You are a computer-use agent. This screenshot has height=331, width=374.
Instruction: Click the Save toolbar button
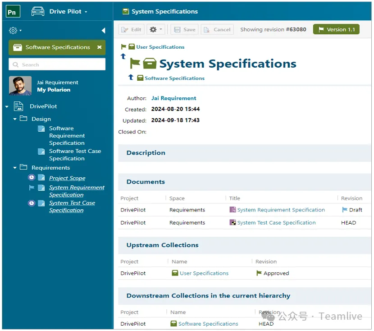point(184,29)
